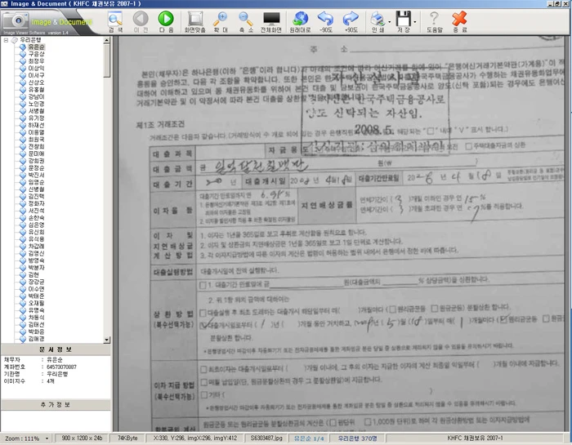Select 강남이 in the name list

[37, 96]
